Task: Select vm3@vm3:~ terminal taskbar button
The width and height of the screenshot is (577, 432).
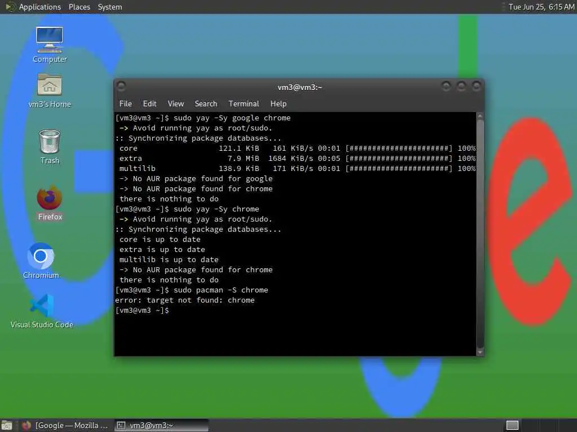Action: point(161,425)
